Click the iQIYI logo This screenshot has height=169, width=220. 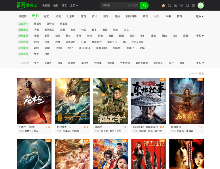pyautogui.click(x=27, y=5)
